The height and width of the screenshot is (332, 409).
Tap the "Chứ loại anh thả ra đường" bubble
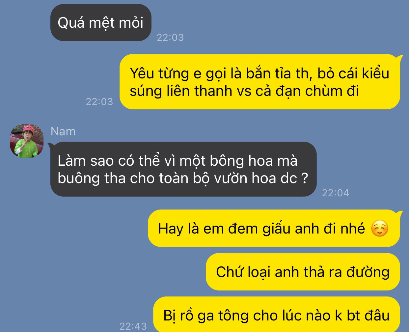pos(303,272)
